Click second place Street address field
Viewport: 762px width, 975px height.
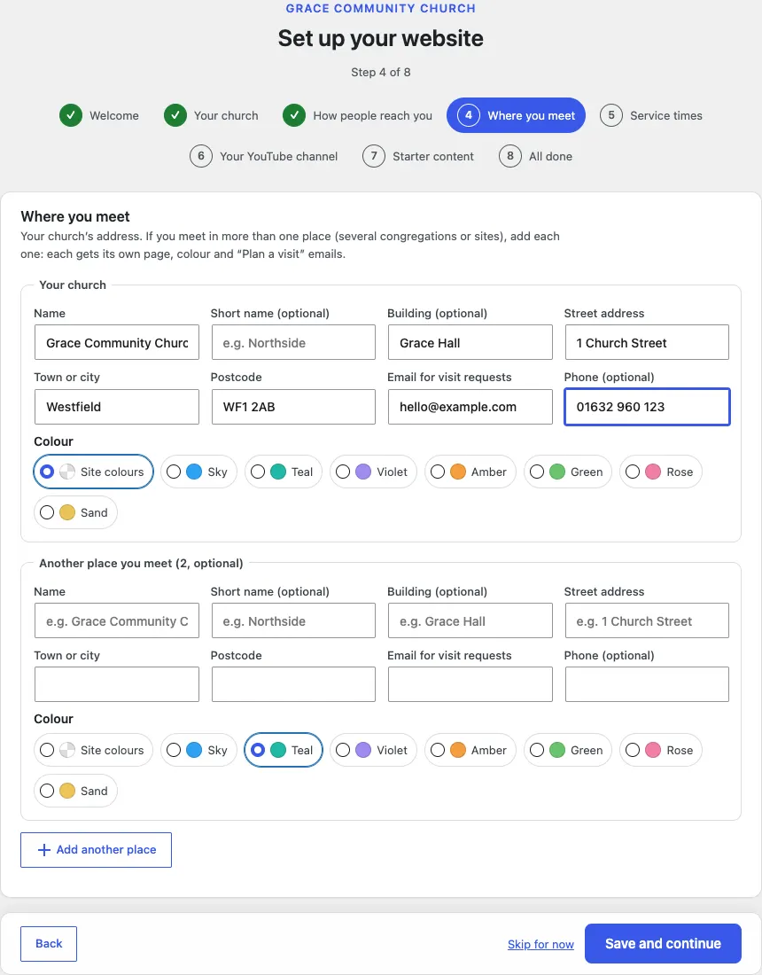[647, 620]
